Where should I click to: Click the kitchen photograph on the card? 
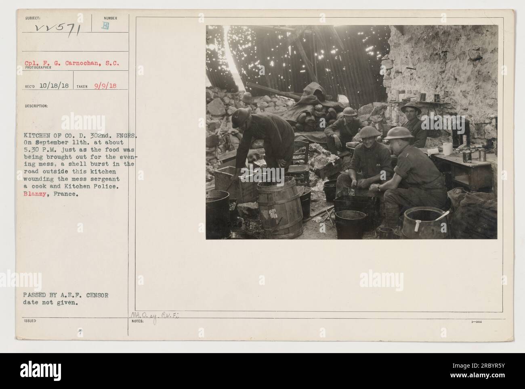(352, 132)
